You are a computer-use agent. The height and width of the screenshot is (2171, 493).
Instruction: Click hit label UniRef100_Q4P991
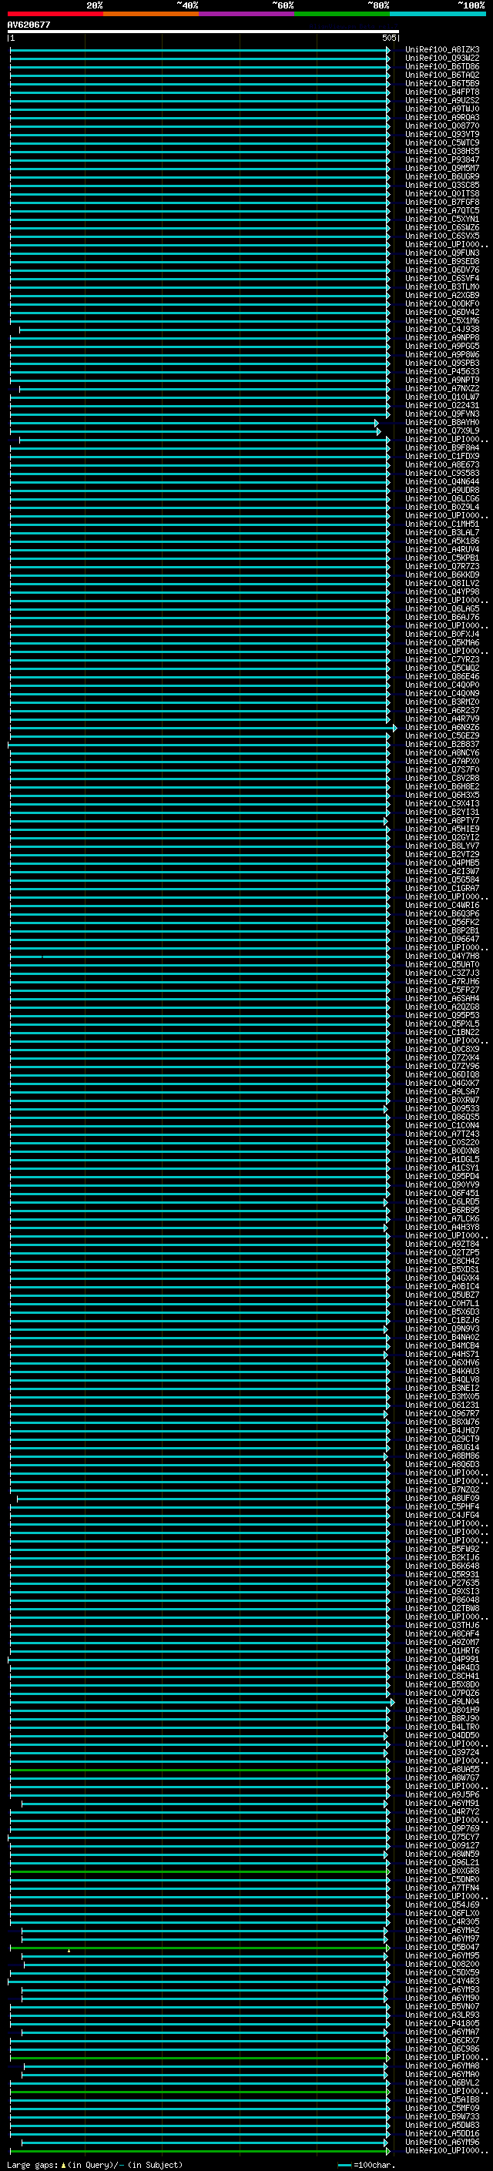[441, 1660]
